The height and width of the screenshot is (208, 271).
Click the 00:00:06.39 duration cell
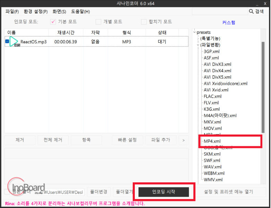point(65,42)
